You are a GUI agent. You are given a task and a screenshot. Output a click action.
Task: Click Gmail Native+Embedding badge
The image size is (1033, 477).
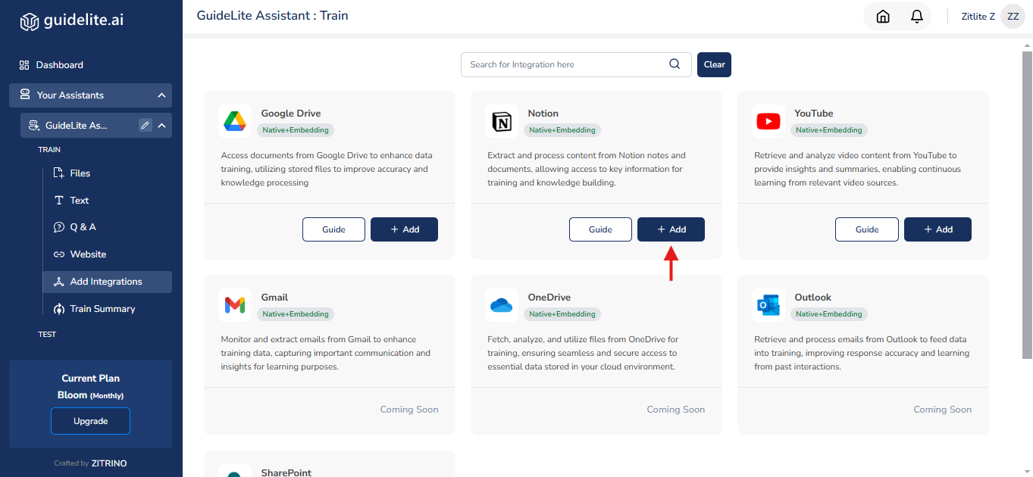(x=296, y=314)
